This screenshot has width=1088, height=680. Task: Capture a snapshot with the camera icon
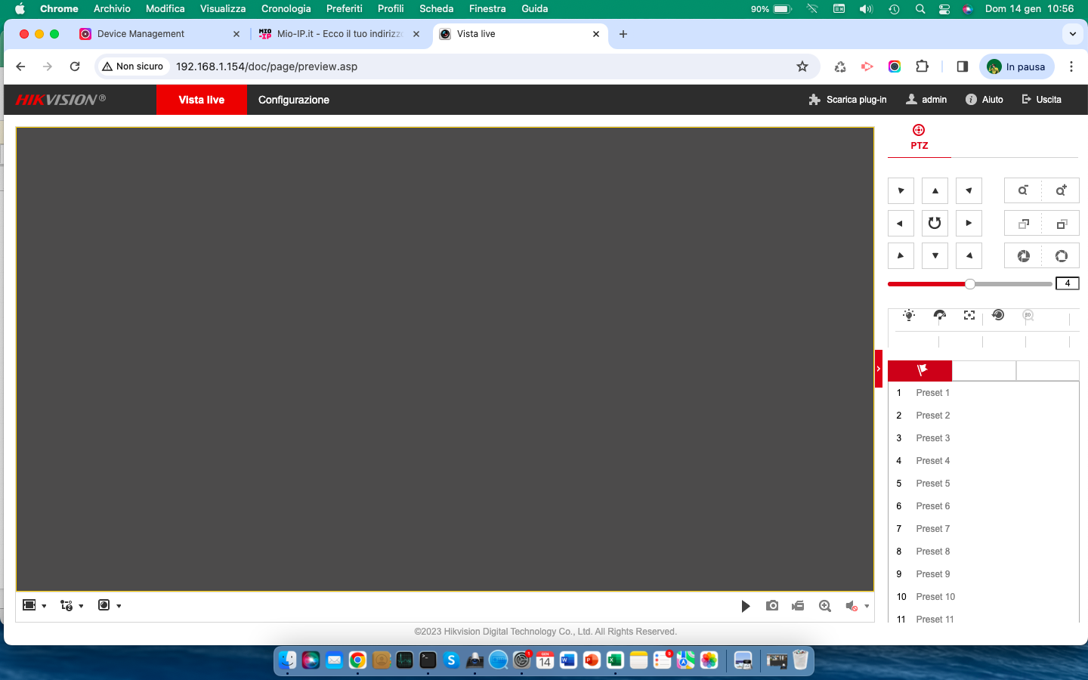tap(771, 606)
